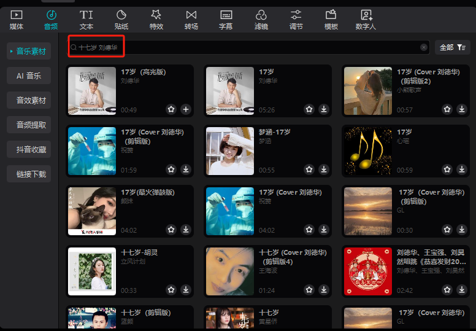This screenshot has height=331, width=476.
Task: Open 音效素材 sound effects category
Action: point(29,100)
